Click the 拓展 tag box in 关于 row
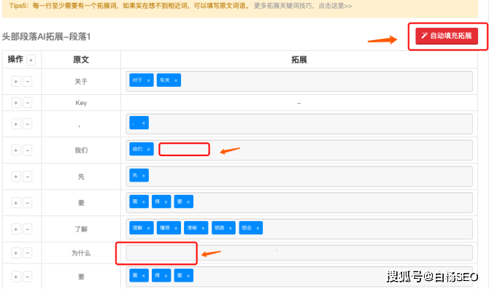 (299, 81)
